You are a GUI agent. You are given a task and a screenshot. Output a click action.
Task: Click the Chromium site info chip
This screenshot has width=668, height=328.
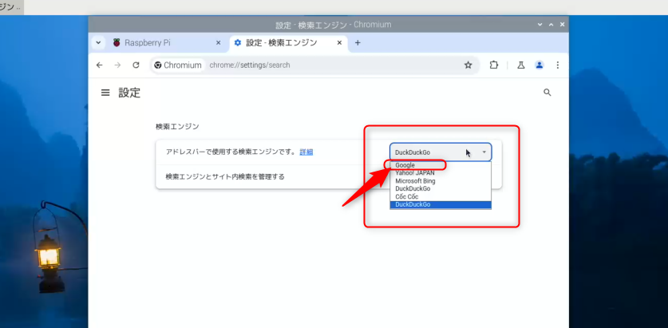[178, 65]
